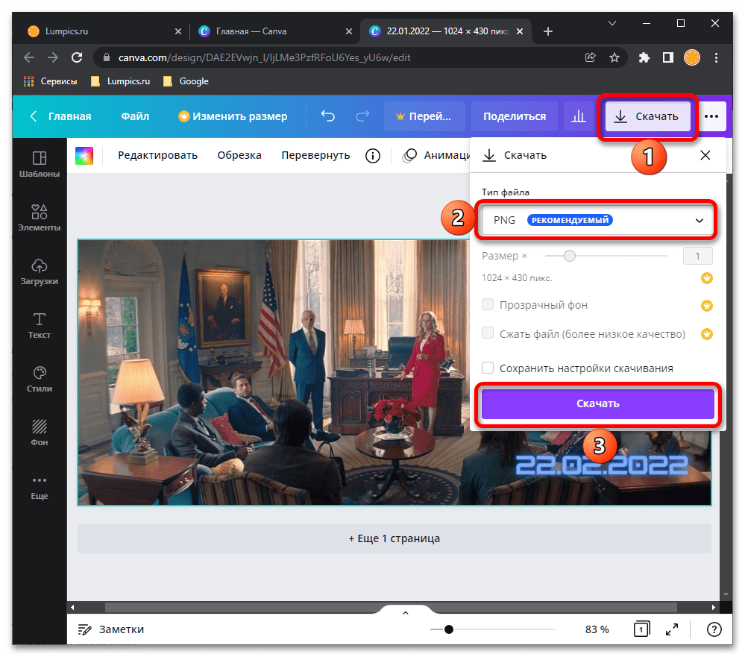Open the PNG file type dropdown
Viewport: 745px width, 657px height.
coord(597,220)
